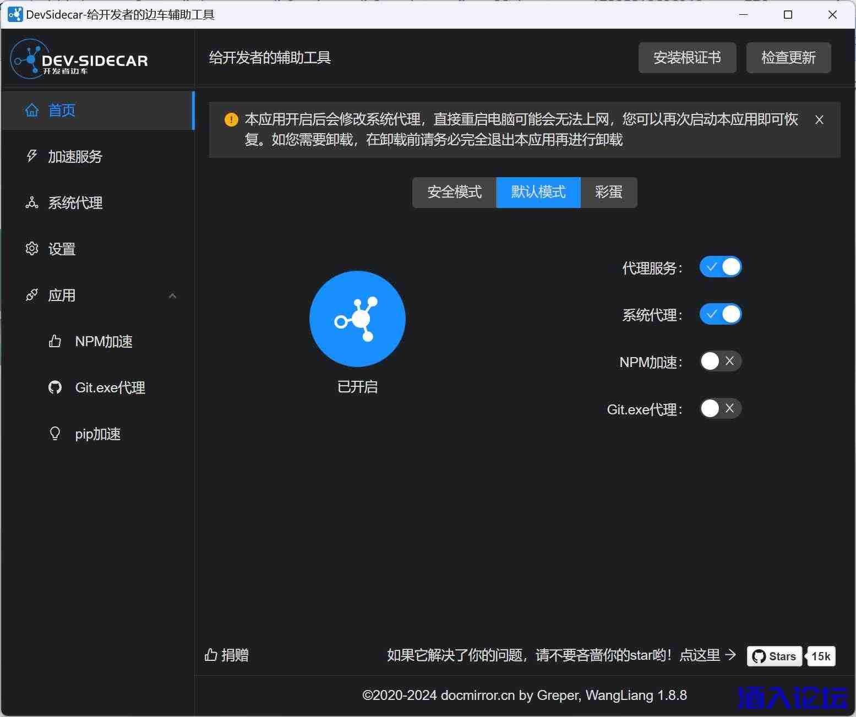Switch to 安全模式 tab
This screenshot has height=717, width=856.
454,193
